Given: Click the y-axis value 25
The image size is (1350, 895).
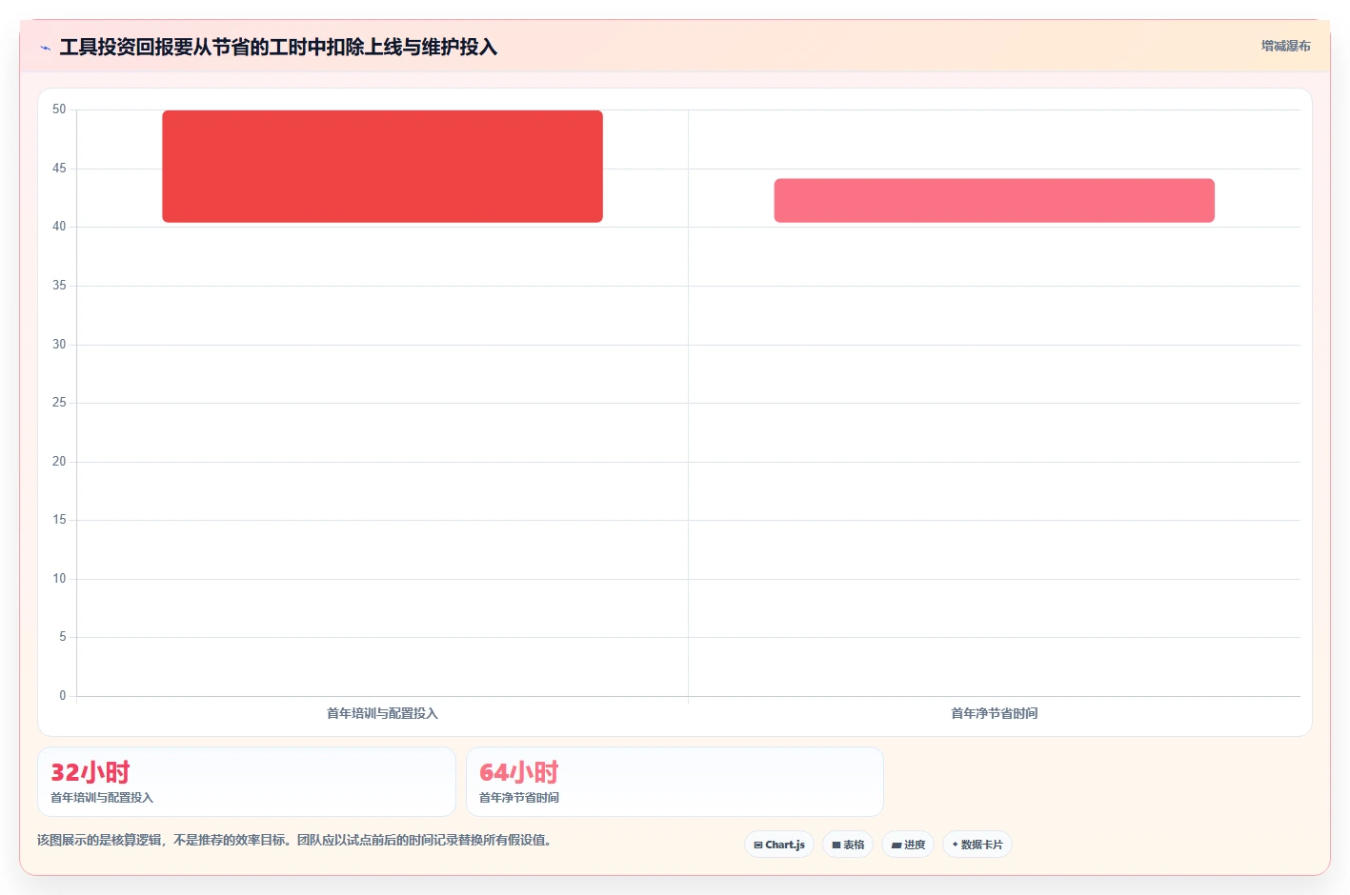Looking at the screenshot, I should click(59, 403).
